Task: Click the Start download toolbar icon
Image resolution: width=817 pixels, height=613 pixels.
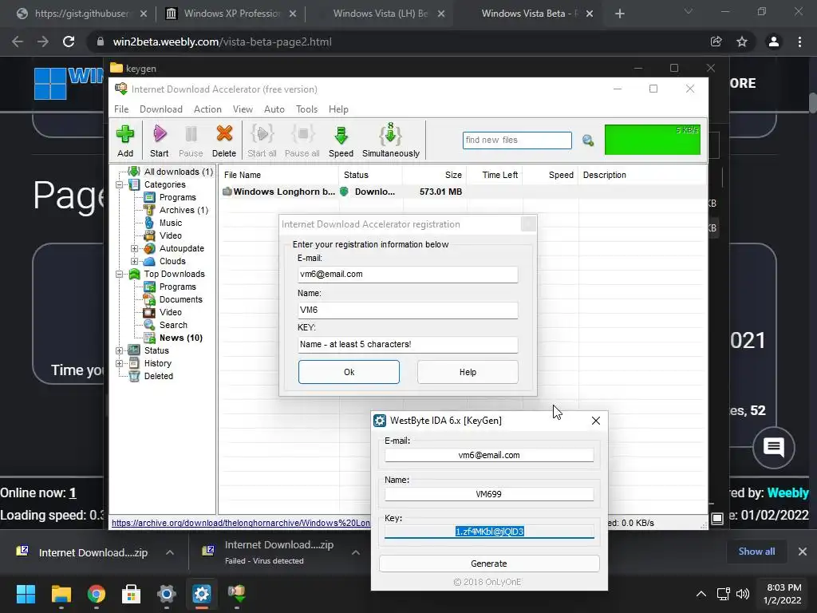Action: 159,140
